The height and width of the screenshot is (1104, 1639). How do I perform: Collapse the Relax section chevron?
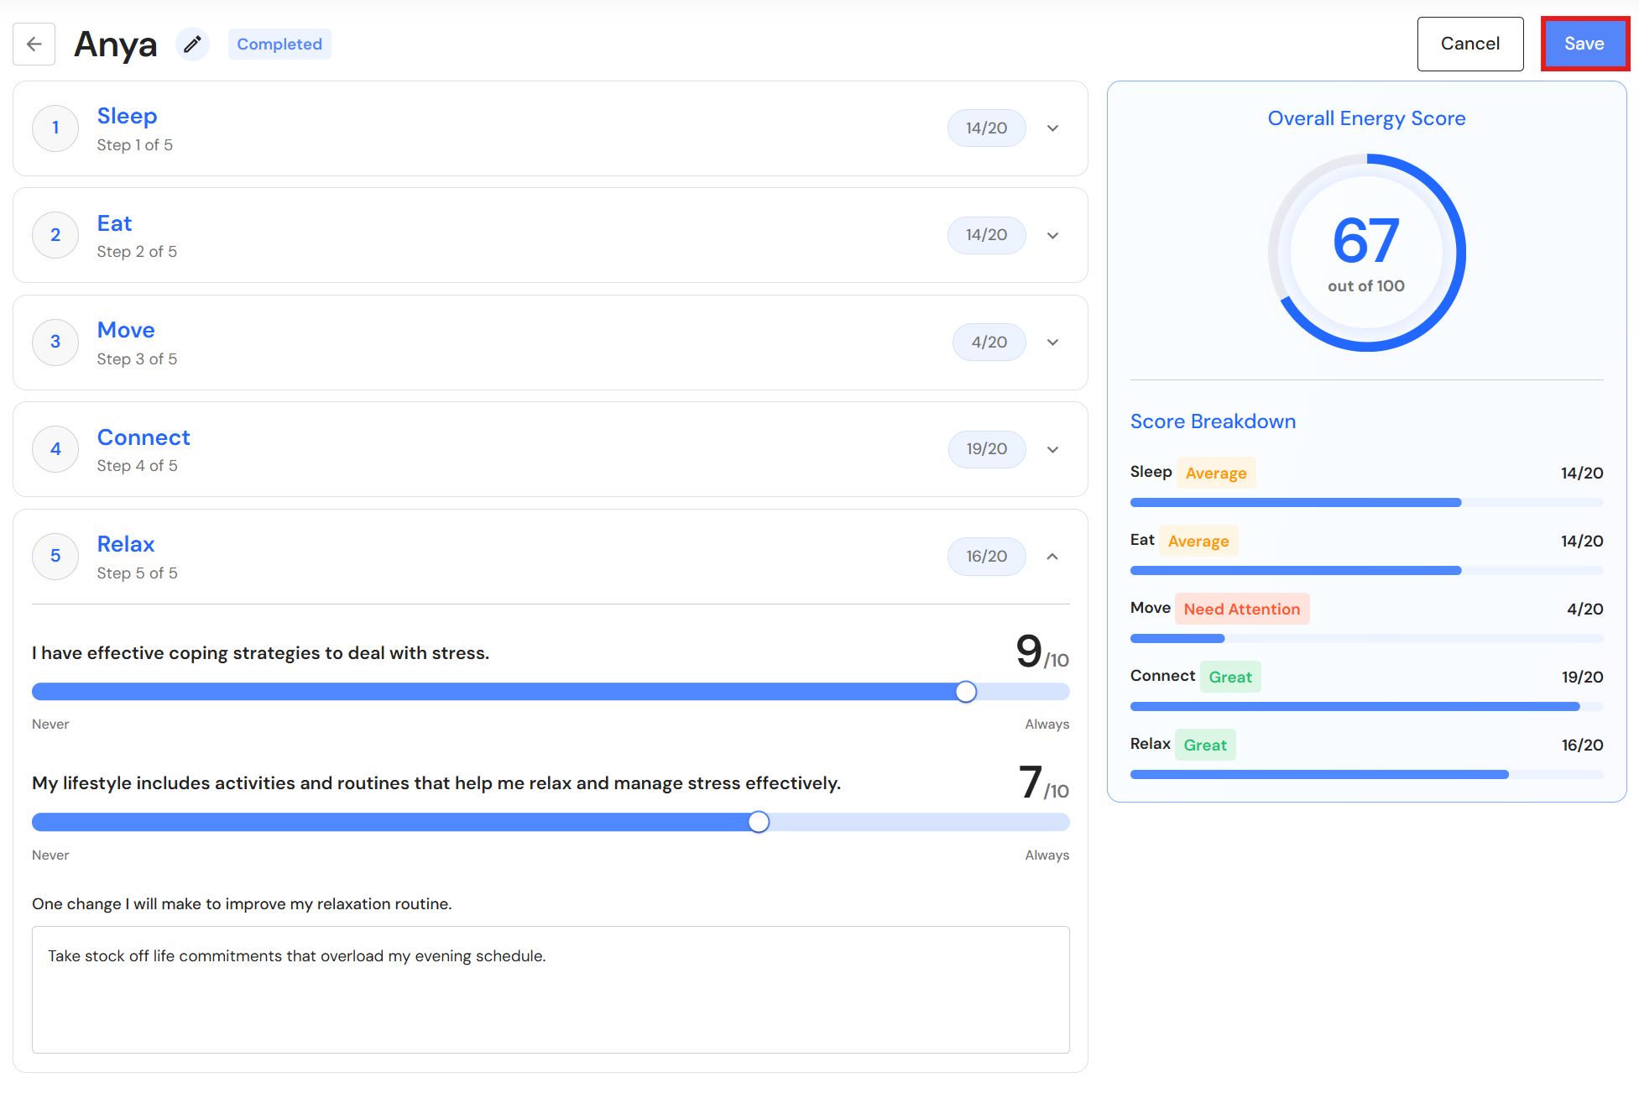tap(1052, 556)
